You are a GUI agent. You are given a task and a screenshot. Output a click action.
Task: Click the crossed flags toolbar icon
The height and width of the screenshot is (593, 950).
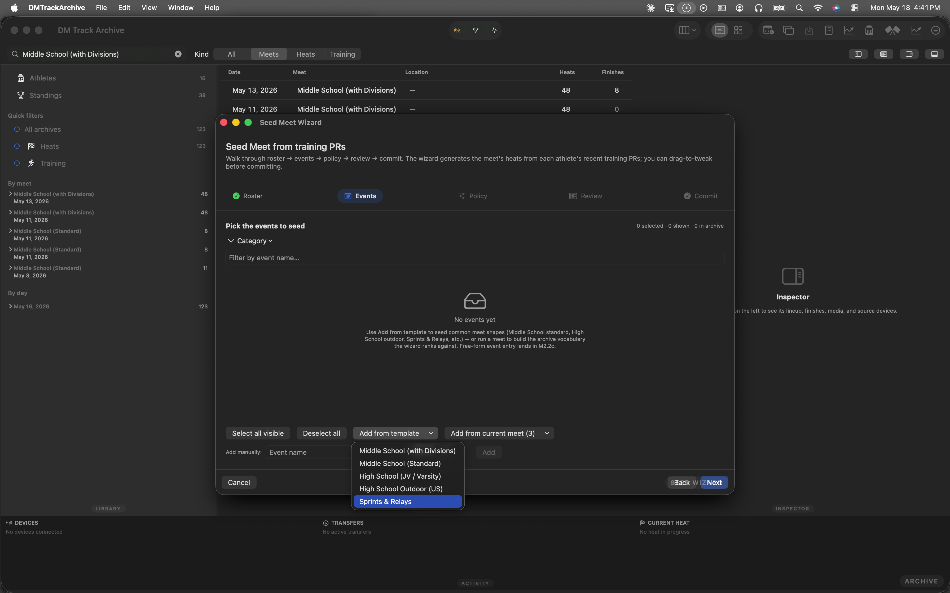point(892,30)
